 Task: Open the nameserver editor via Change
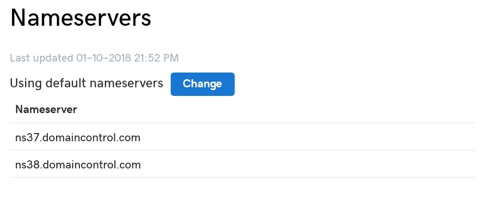(x=202, y=84)
